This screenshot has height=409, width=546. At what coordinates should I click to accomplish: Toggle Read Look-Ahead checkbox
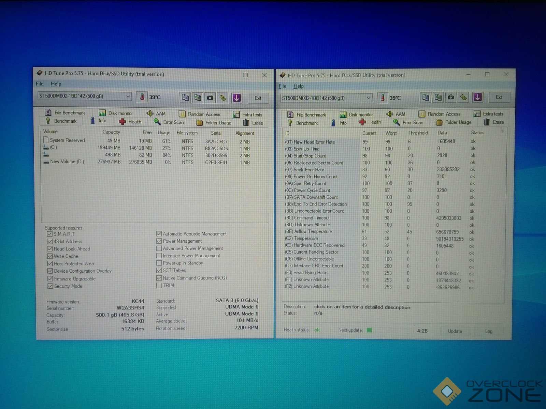coord(50,249)
